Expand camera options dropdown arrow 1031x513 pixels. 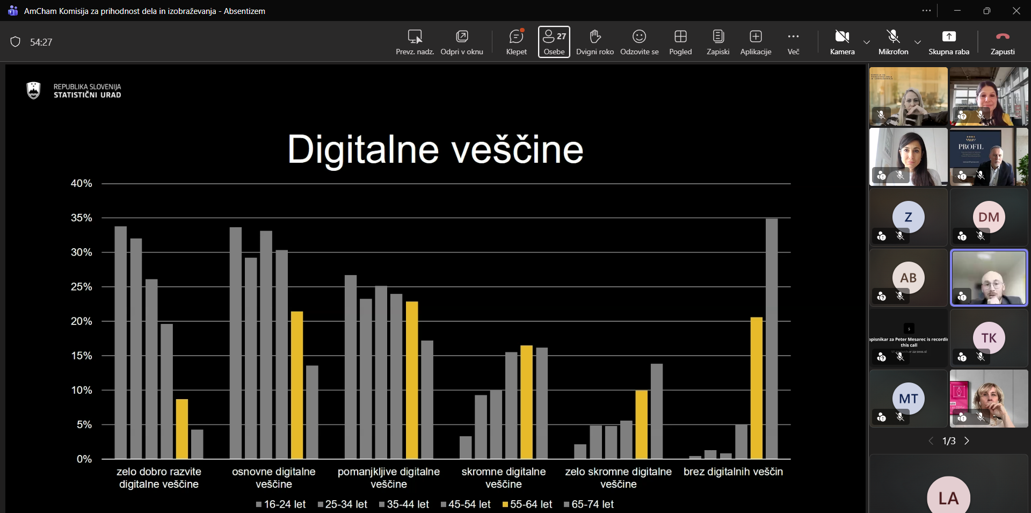(867, 42)
